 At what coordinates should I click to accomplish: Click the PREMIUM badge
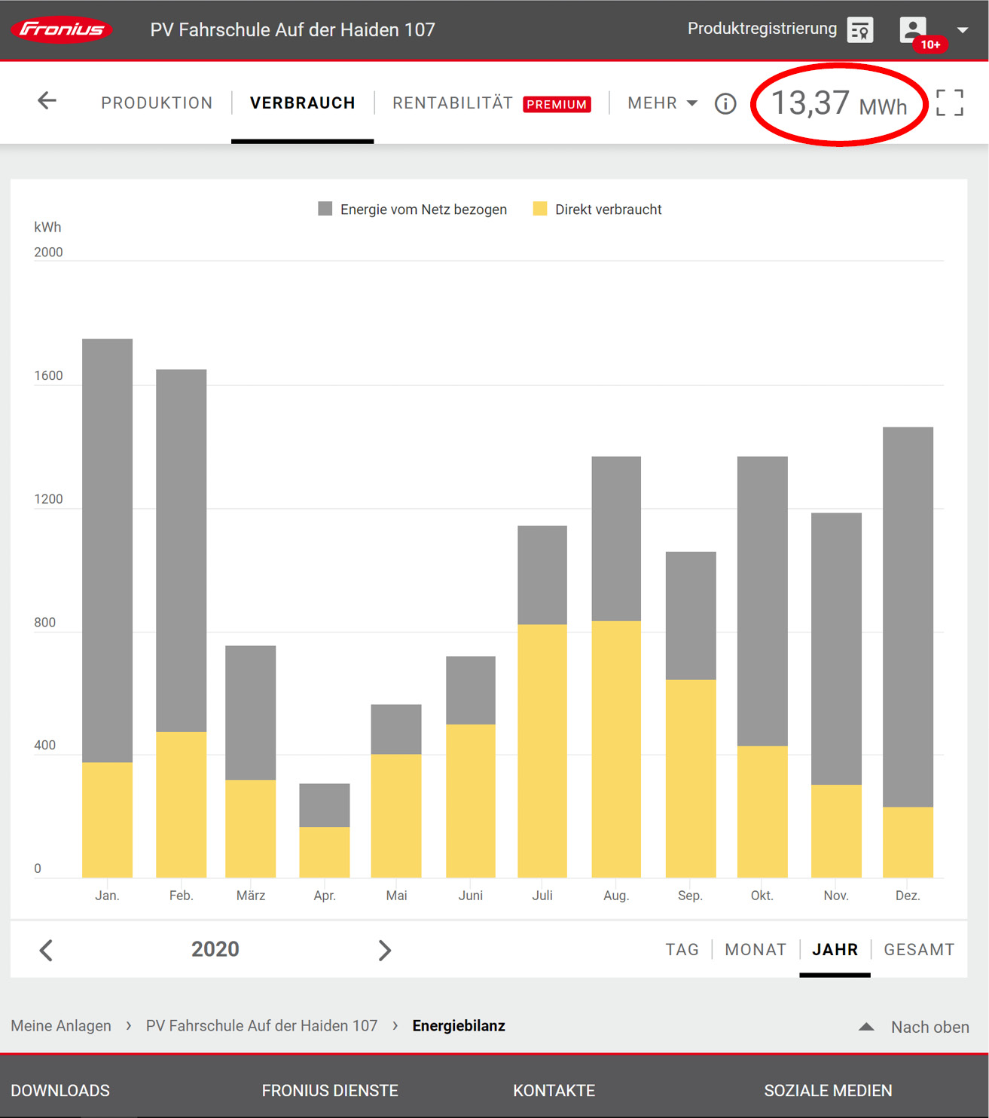pos(557,104)
